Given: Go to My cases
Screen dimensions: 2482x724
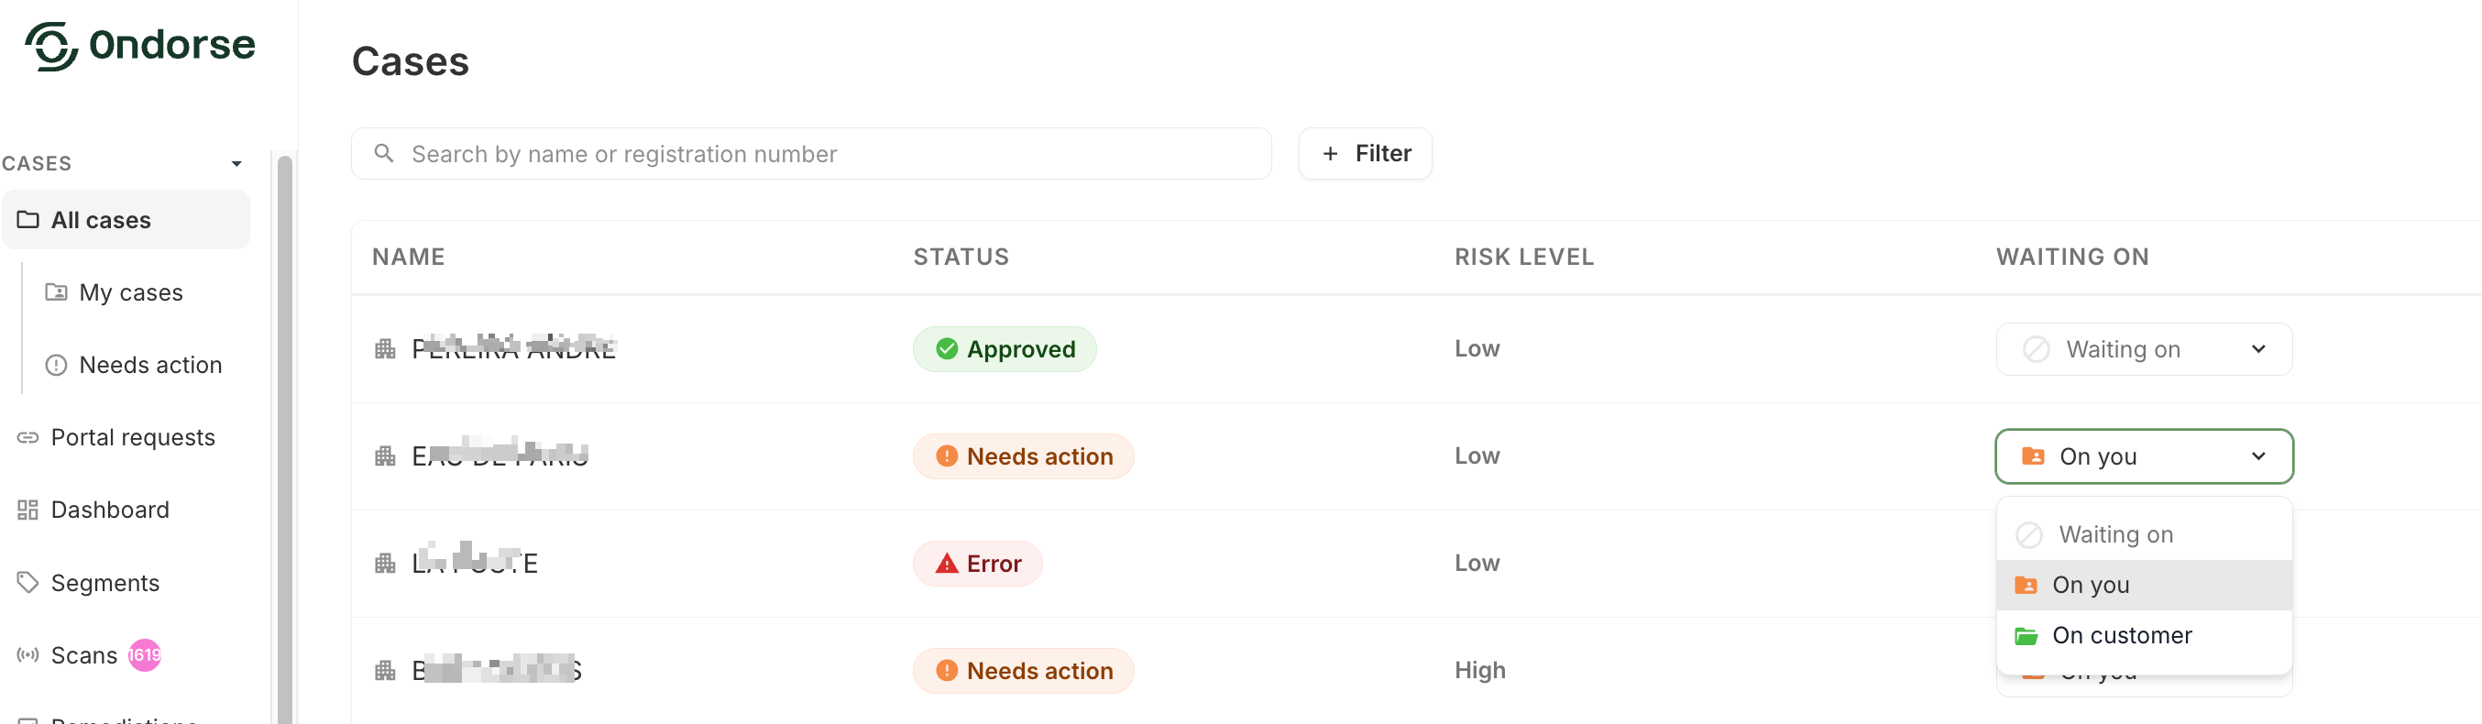Looking at the screenshot, I should (130, 292).
